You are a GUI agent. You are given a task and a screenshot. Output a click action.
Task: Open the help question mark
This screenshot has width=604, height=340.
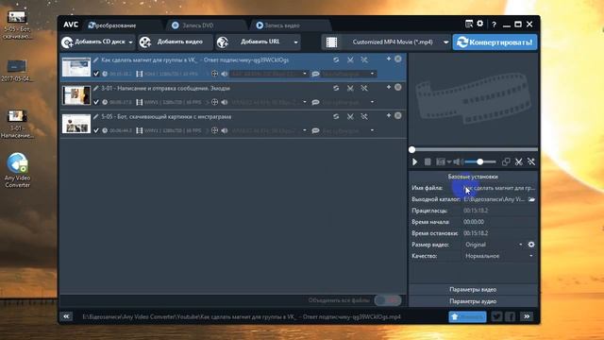click(x=494, y=25)
